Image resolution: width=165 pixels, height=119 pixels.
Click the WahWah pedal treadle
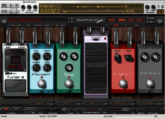coord(96,68)
